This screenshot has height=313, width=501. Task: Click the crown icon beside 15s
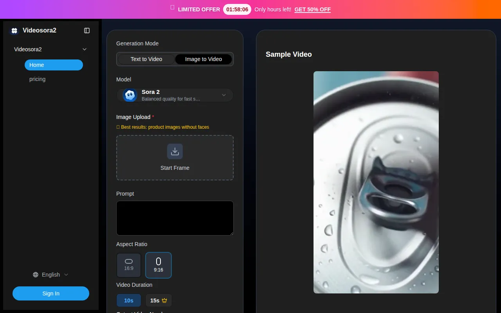pos(165,300)
